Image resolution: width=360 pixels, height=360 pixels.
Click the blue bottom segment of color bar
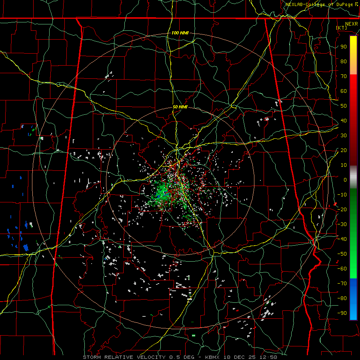(x=353, y=299)
